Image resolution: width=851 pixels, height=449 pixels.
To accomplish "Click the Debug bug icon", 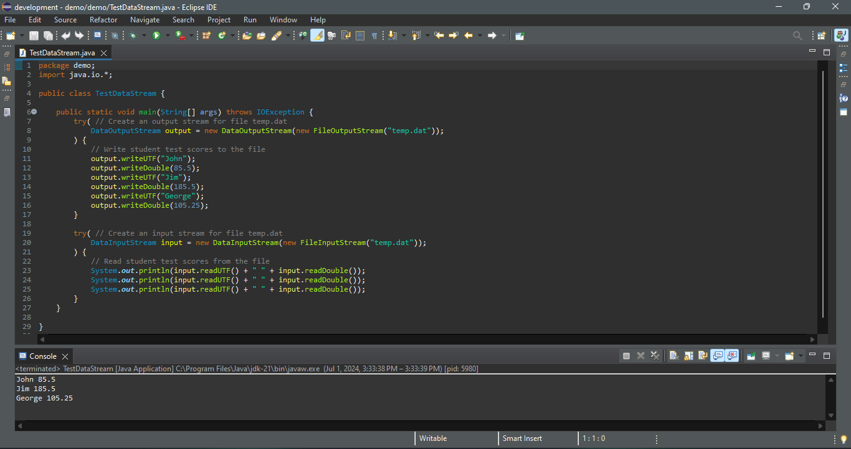I will tap(133, 35).
